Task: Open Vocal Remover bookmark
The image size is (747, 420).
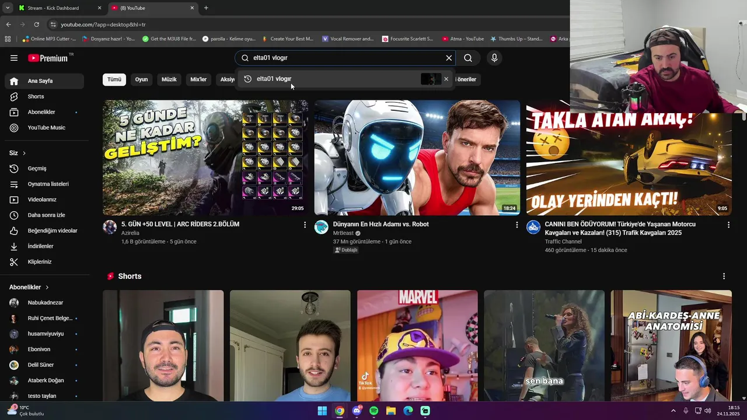Action: point(348,39)
